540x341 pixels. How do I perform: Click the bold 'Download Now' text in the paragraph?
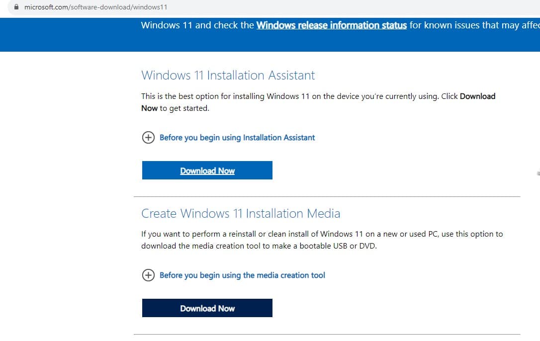(x=477, y=96)
